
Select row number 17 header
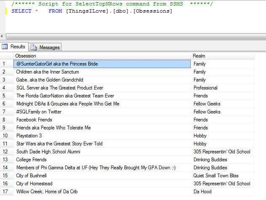(x=6, y=192)
